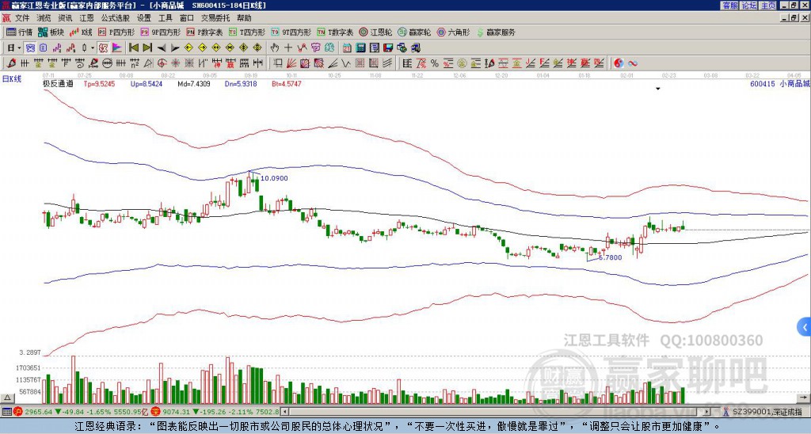811x434 pixels.
Task: Click the 9074.31 Shenzhen index value
Action: pyautogui.click(x=177, y=412)
